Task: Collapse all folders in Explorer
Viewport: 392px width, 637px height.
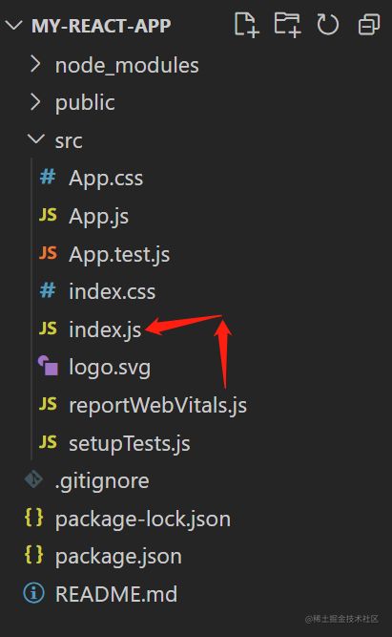Action: pyautogui.click(x=369, y=25)
